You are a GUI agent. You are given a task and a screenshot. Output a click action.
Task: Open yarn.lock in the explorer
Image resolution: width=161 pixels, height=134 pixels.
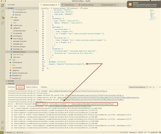tap(16, 57)
